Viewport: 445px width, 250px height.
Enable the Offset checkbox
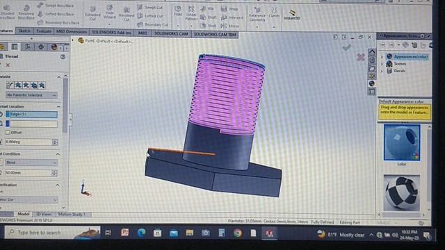[x=8, y=132]
